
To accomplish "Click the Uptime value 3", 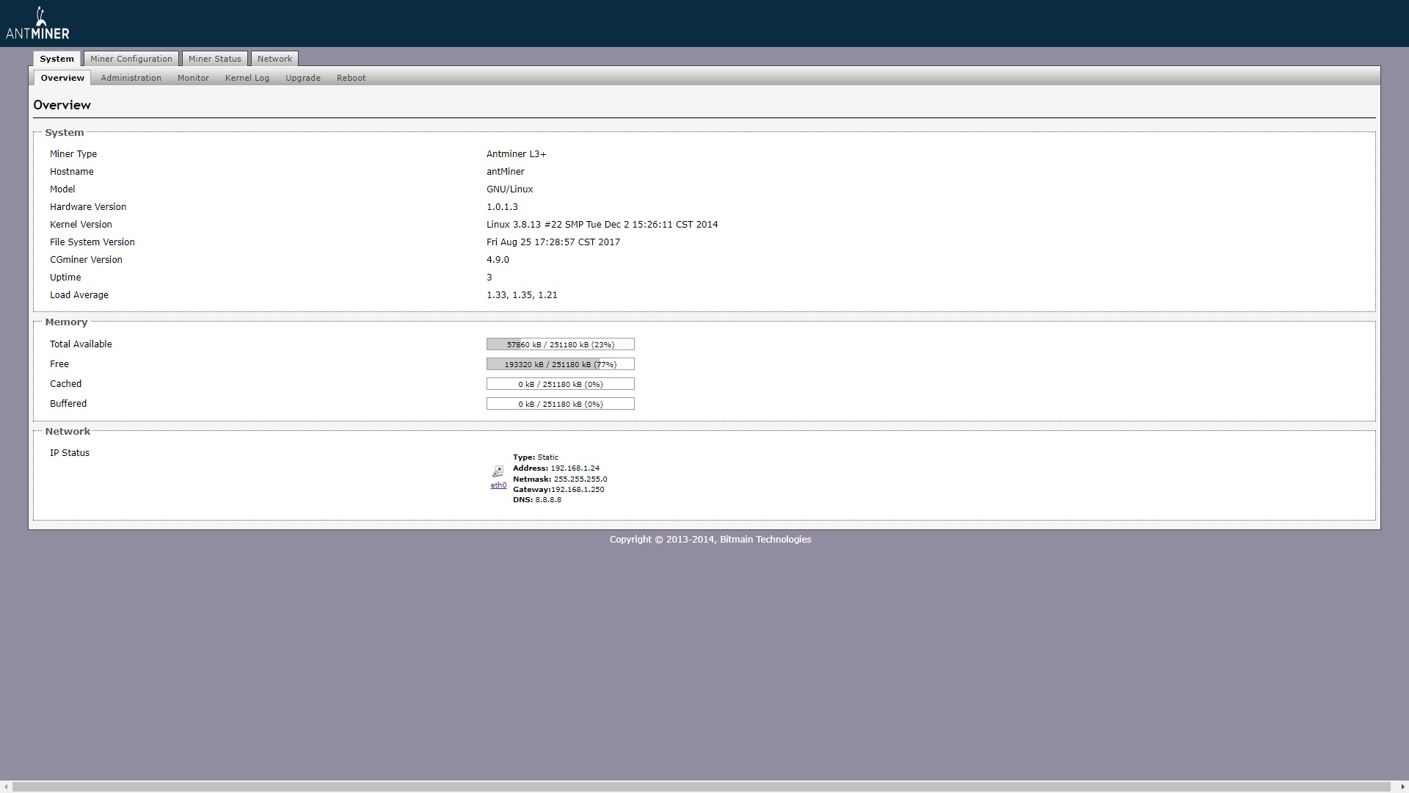I will click(489, 278).
